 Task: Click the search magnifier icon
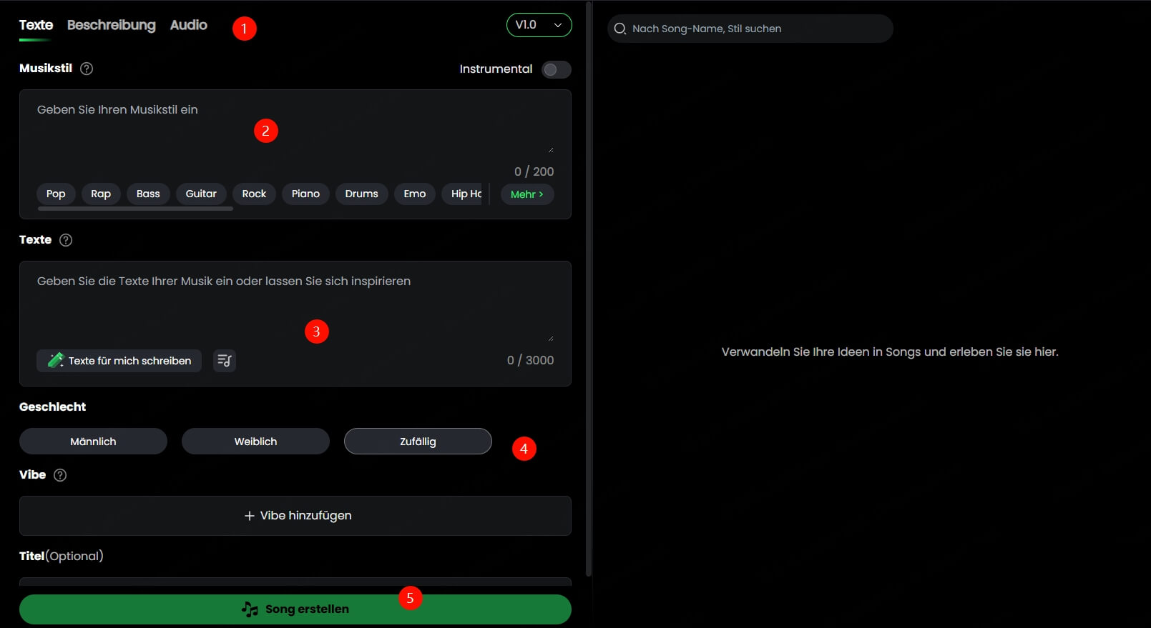620,29
